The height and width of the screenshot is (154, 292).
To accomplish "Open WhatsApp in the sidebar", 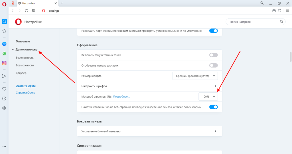I will tap(4, 53).
